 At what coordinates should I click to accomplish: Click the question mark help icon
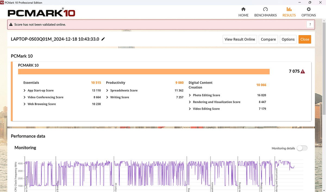tap(310, 24)
